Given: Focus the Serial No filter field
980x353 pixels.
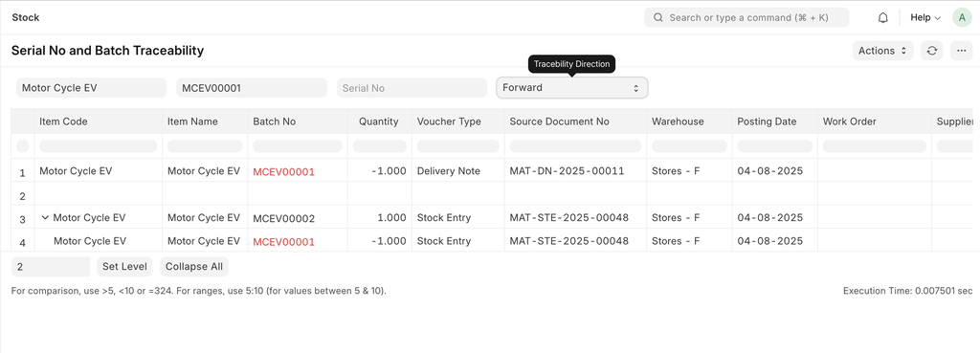Looking at the screenshot, I should [x=412, y=88].
